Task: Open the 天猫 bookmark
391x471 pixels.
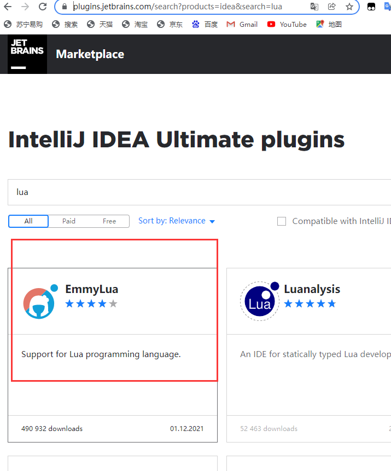Action: pyautogui.click(x=100, y=24)
